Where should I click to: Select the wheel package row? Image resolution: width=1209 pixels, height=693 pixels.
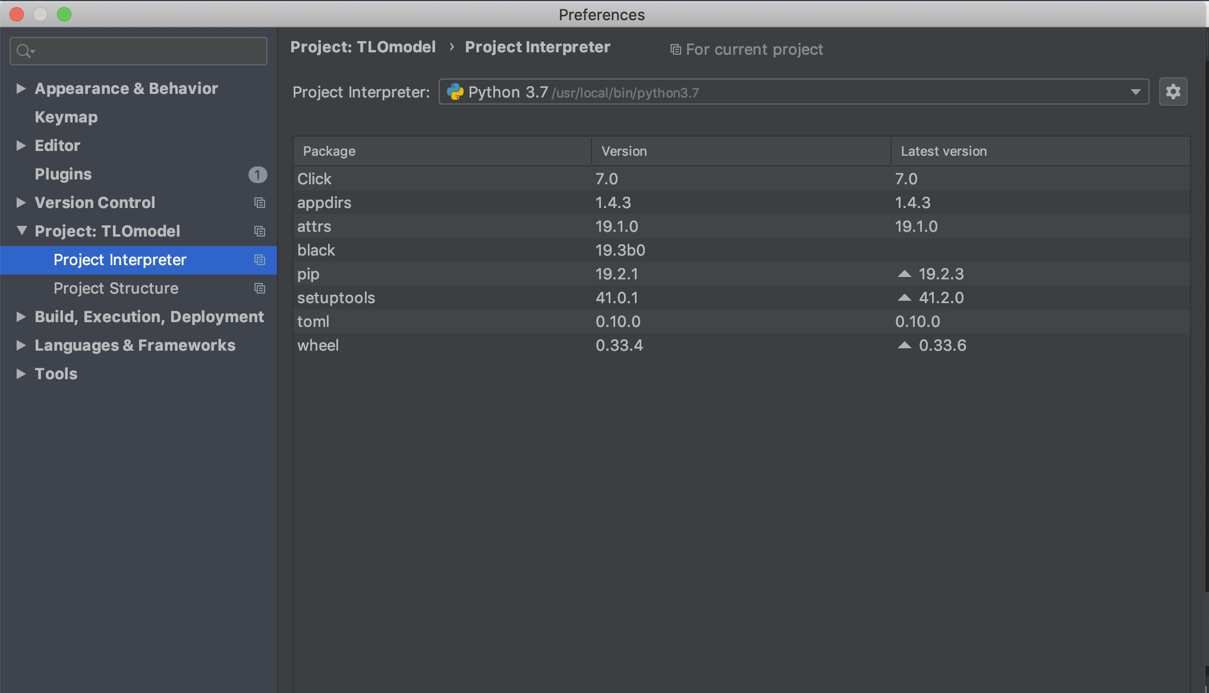coord(742,345)
